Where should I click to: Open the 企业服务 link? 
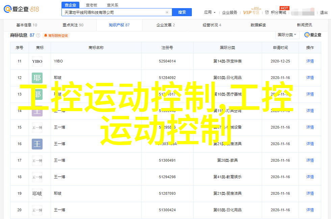tap(230, 12)
